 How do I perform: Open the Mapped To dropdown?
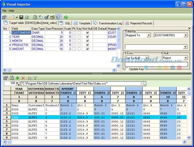tap(149, 35)
